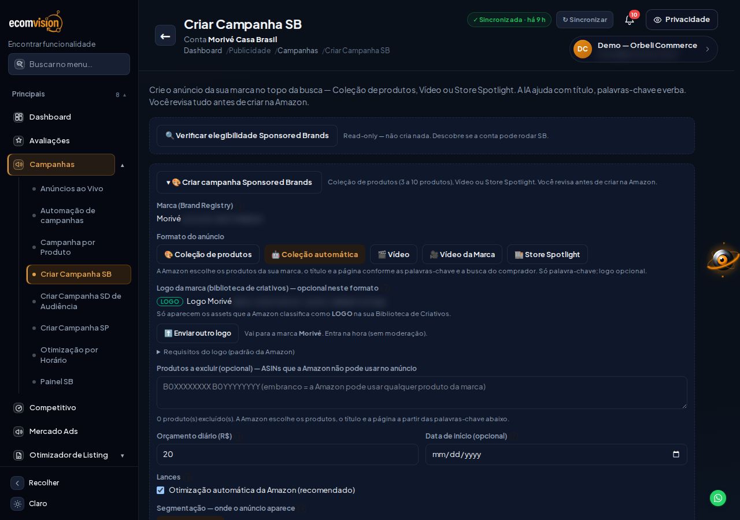Click the Competitivo sidebar icon

click(18, 408)
